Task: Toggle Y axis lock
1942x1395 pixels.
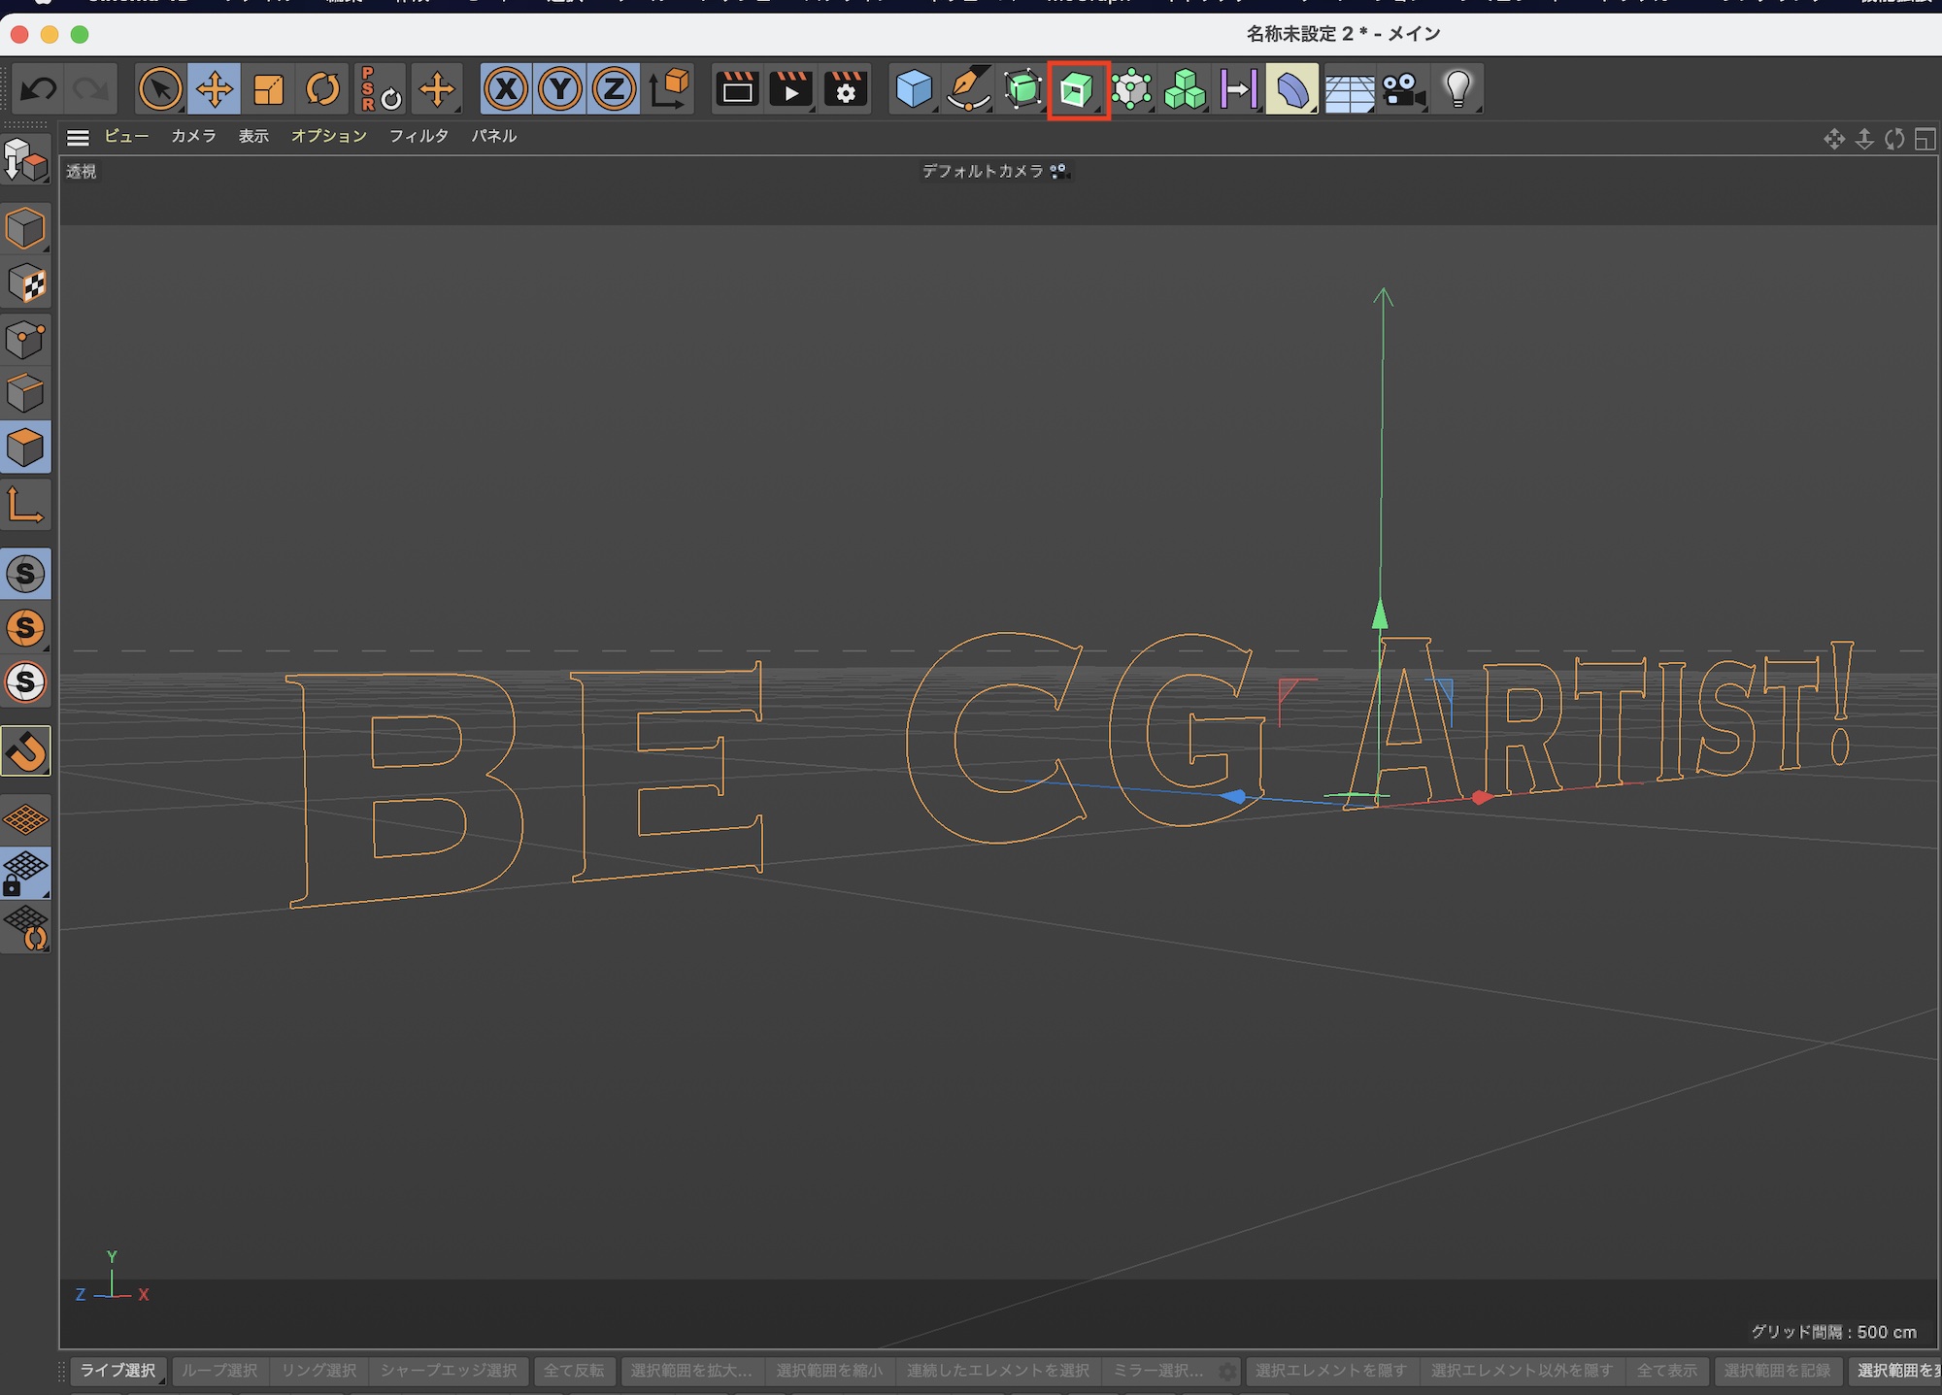Action: pyautogui.click(x=560, y=90)
